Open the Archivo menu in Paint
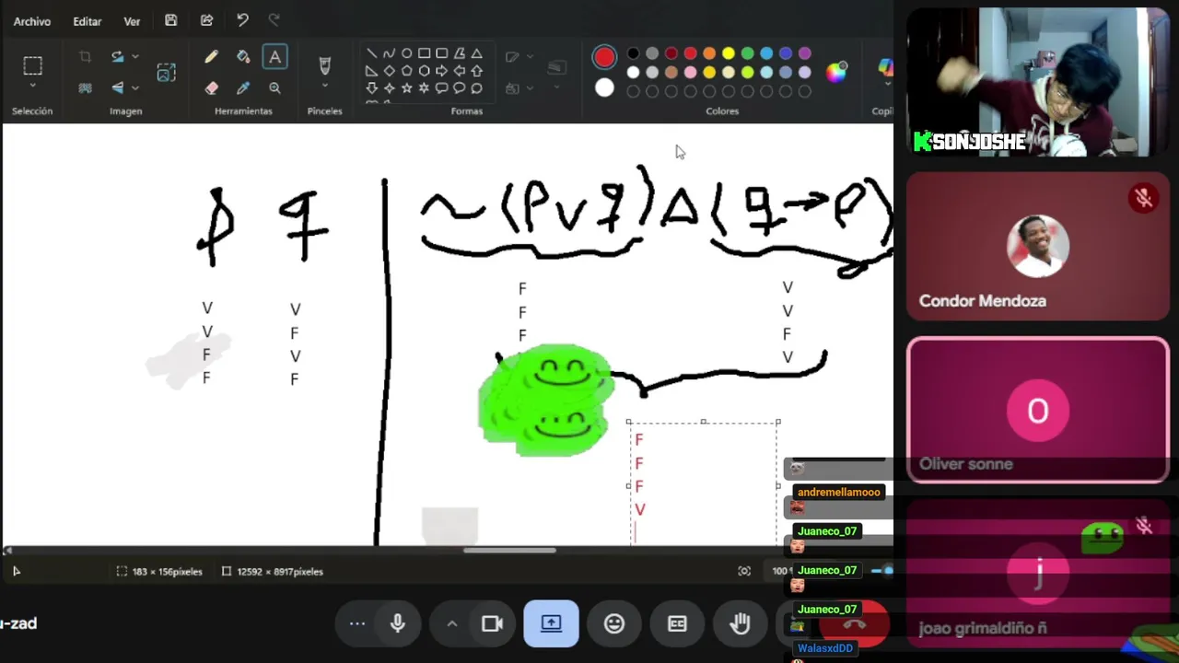Image resolution: width=1179 pixels, height=663 pixels. 32,21
